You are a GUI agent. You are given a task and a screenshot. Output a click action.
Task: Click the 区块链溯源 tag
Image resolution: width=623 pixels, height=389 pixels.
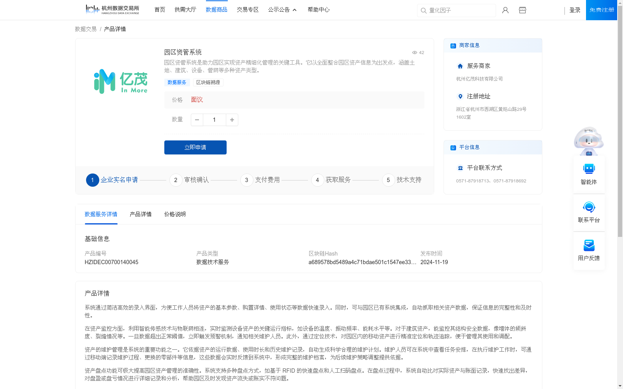coord(208,82)
